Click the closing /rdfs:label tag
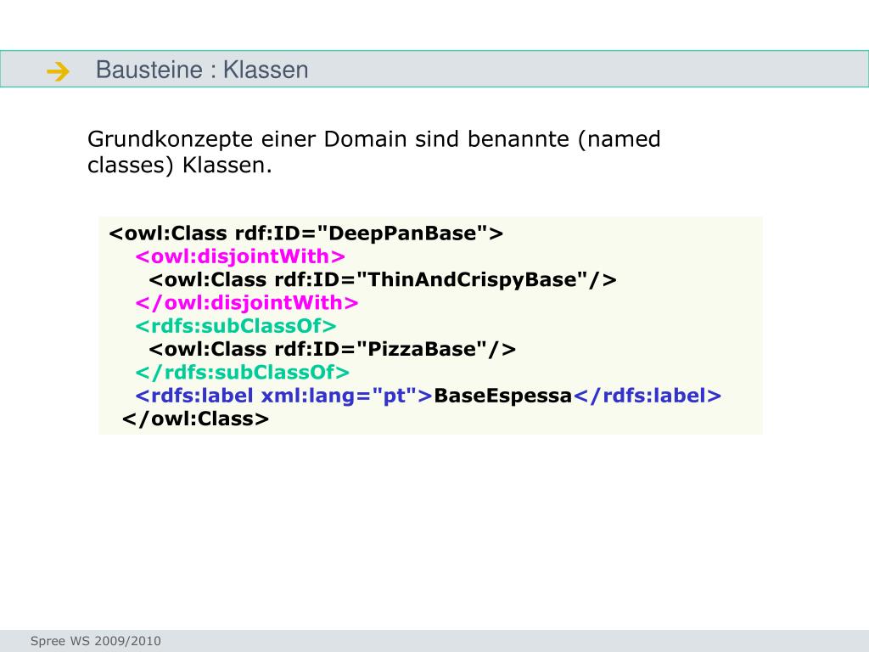This screenshot has width=869, height=652. pyautogui.click(x=648, y=396)
